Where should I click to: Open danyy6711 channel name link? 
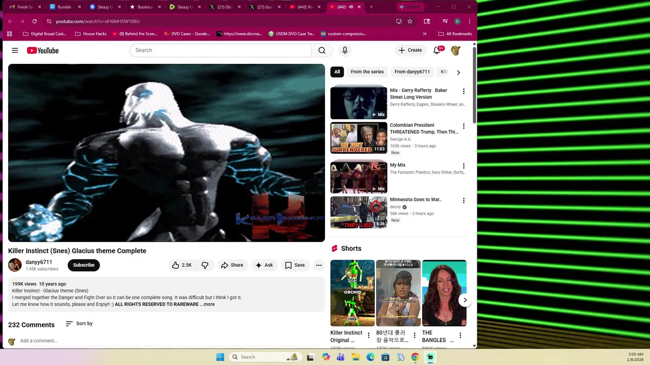pos(39,262)
